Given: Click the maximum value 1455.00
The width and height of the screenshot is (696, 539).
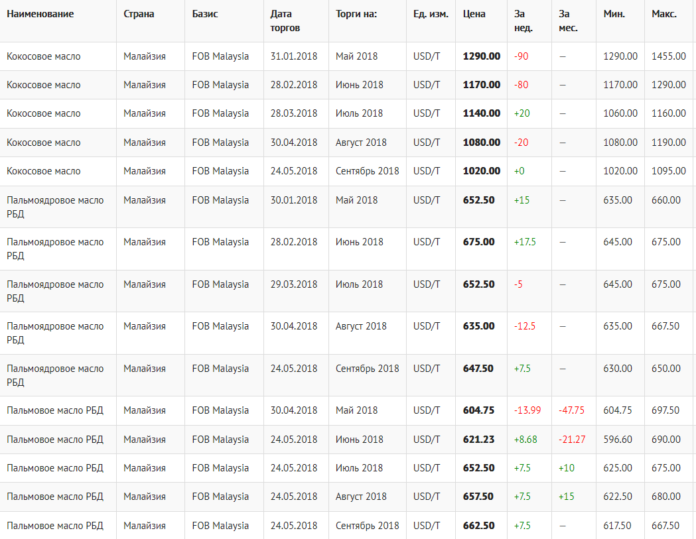Looking at the screenshot, I should coord(669,56).
